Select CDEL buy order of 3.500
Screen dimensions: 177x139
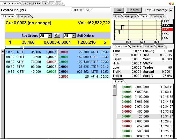point(31,57)
